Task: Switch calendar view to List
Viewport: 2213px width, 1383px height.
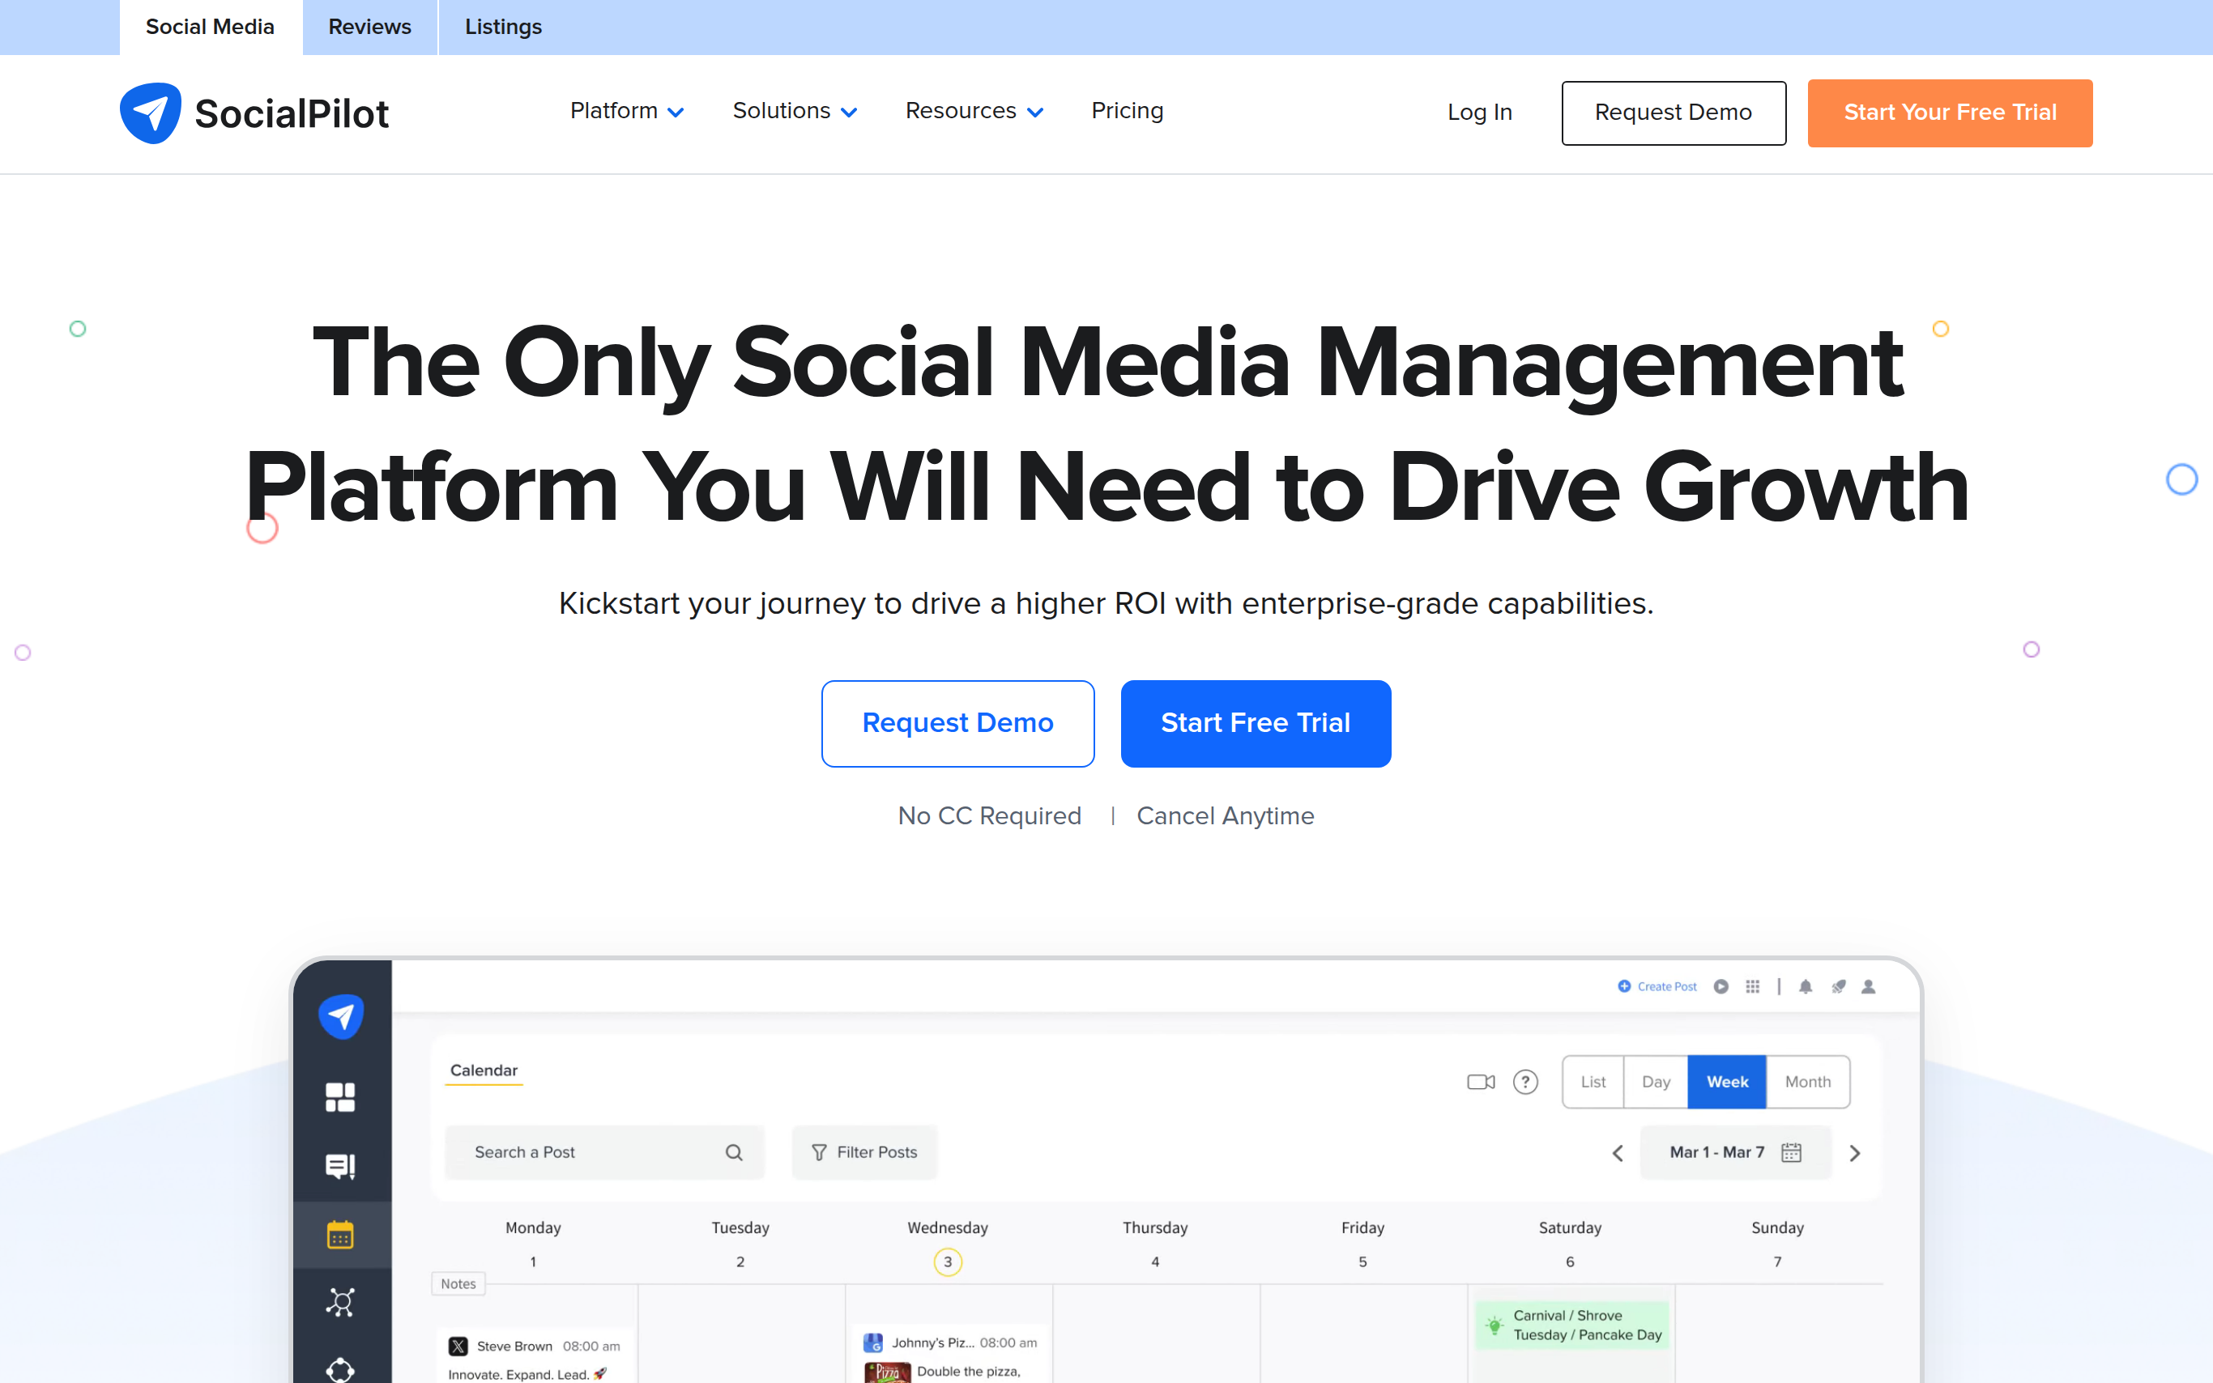Action: (1593, 1082)
